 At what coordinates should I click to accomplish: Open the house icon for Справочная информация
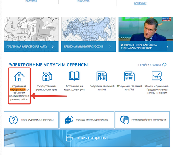[x=19, y=76]
